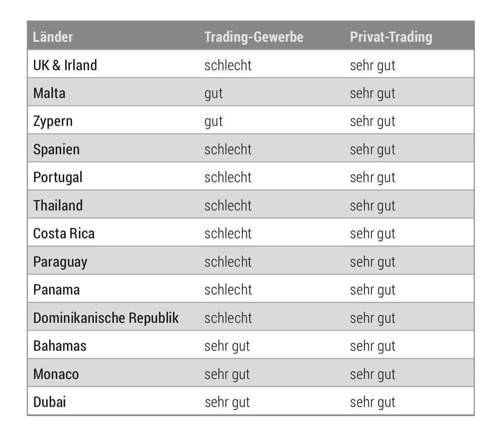Click Dubai's Privat-Trading value 'sehr gut'
This screenshot has width=489, height=430.
click(x=372, y=403)
